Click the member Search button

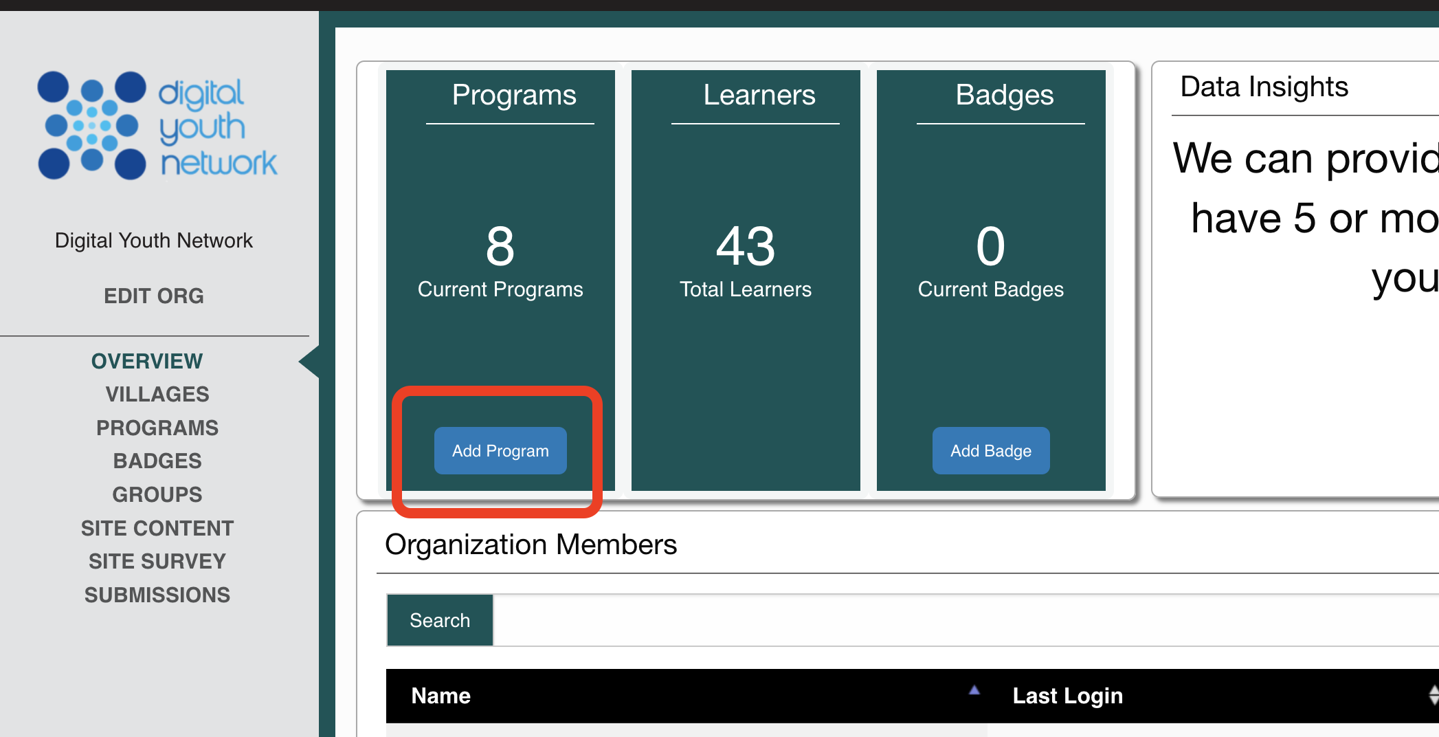tap(440, 620)
